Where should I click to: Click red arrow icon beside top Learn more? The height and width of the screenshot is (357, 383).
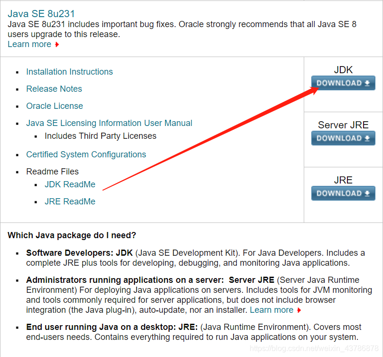tap(57, 45)
